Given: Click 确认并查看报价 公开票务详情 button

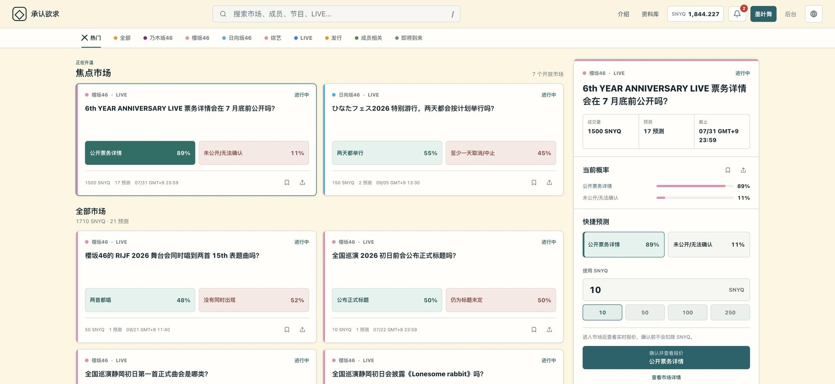Looking at the screenshot, I should click(666, 358).
